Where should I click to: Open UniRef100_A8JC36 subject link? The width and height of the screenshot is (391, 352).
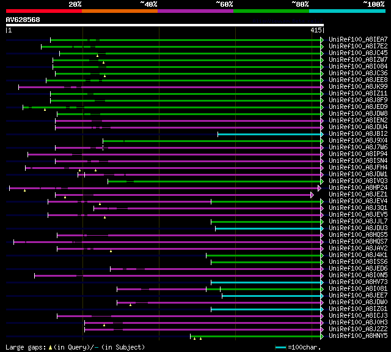[358, 73]
